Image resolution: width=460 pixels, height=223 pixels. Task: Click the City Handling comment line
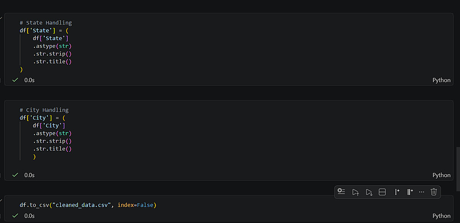point(47,110)
